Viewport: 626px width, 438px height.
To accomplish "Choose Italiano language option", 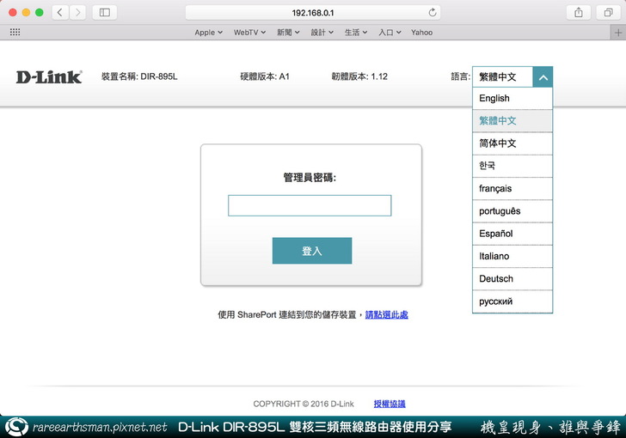I will pos(512,256).
